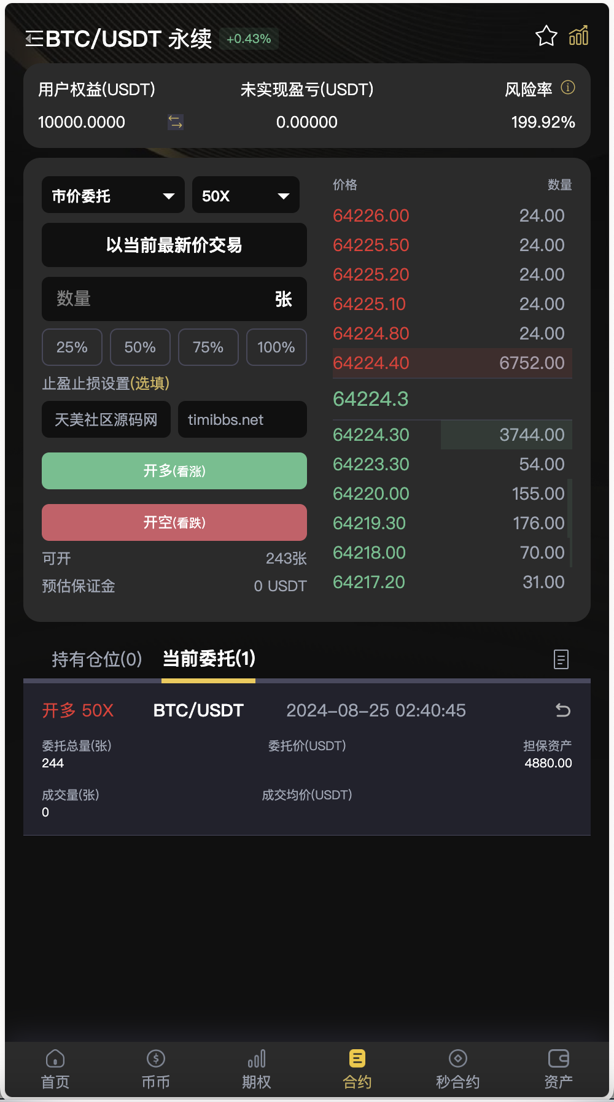Click the 数量 input field
The height and width of the screenshot is (1102, 614).
[x=174, y=299]
